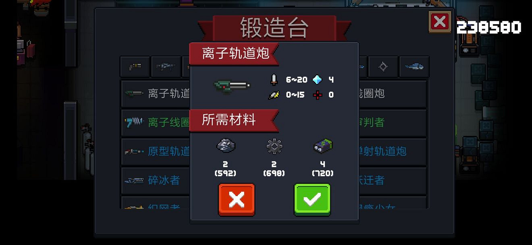Tap the battery material icon
This screenshot has width=532, height=245.
point(323,146)
